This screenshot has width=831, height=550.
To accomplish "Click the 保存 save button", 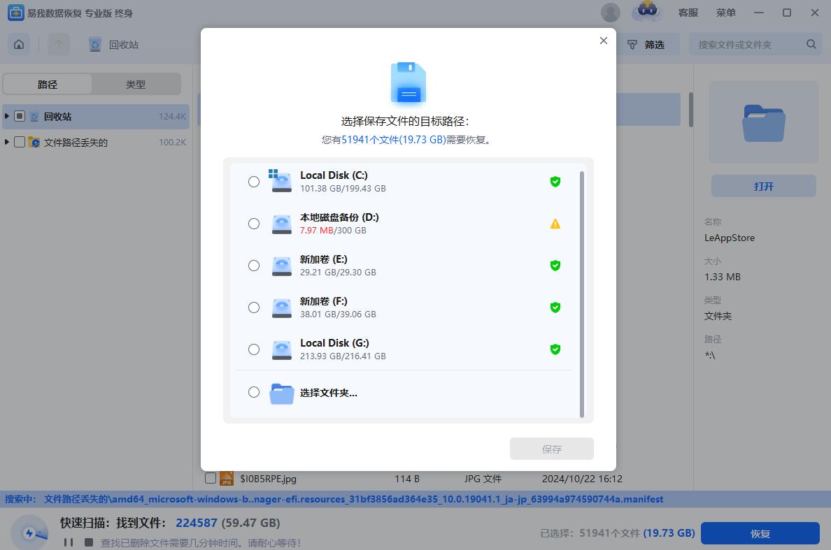I will point(552,448).
